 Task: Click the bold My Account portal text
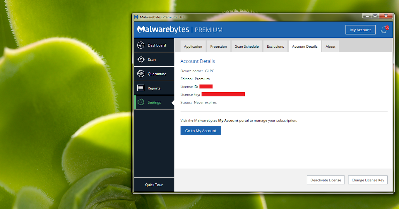point(228,120)
